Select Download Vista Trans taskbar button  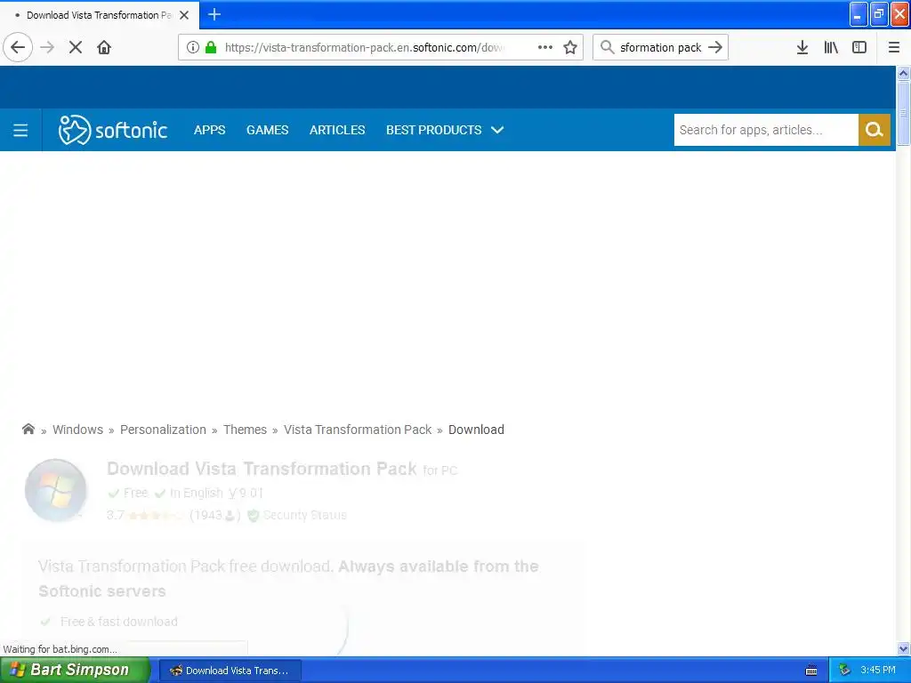pos(230,671)
